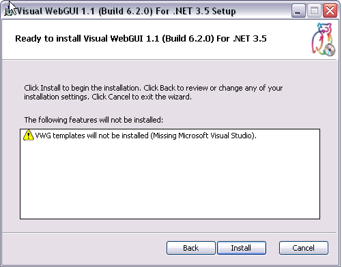Minimize the setup window
Screen dimensions: 342x267
pyautogui.click(x=298, y=11)
